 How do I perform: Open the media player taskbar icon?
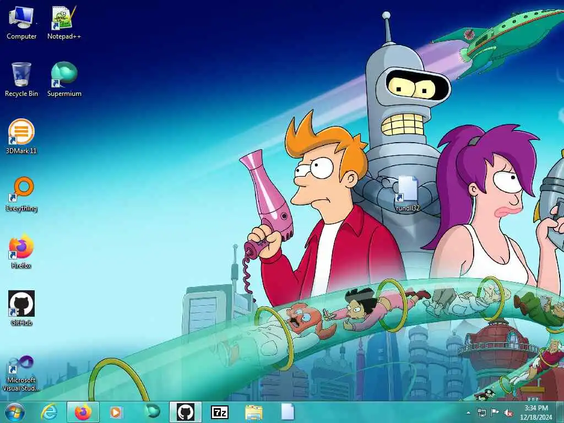click(116, 412)
